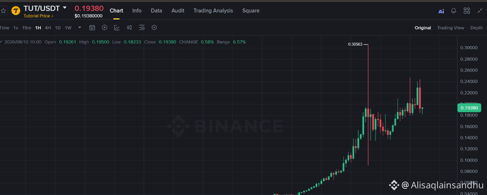The height and width of the screenshot is (195, 487).
Task: Click the red 0.19380 header price
Action: 89,8
